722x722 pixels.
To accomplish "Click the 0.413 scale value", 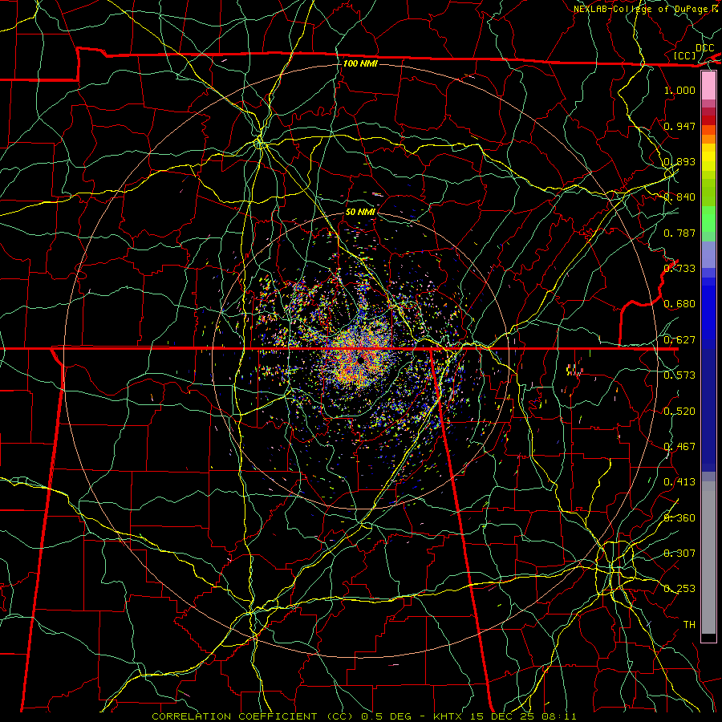I will click(x=679, y=482).
